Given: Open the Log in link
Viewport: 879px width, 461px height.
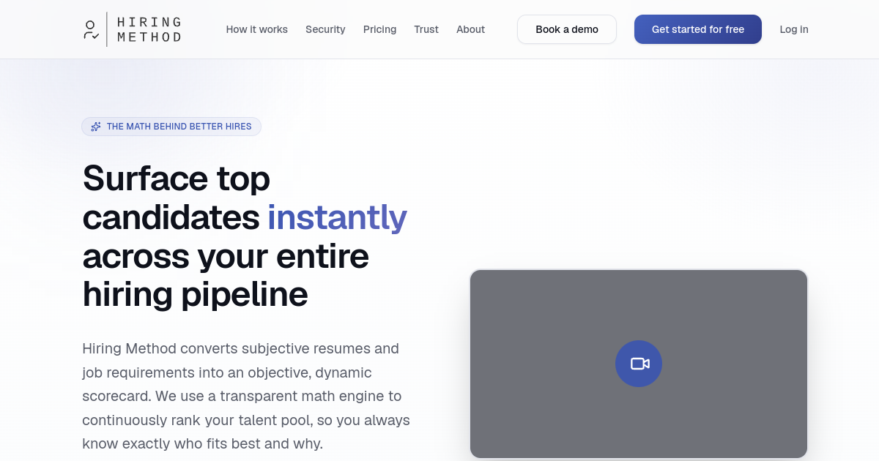Looking at the screenshot, I should click(794, 29).
